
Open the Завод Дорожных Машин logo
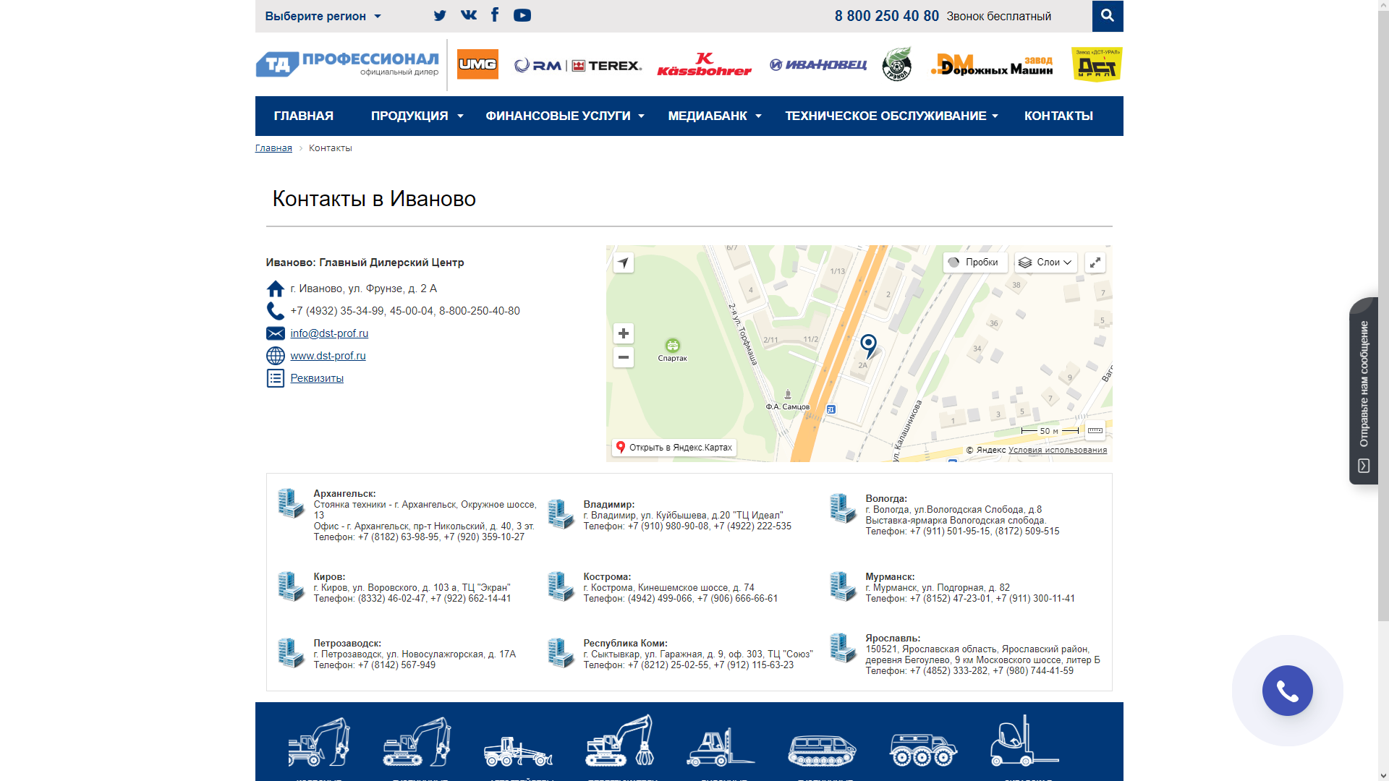[x=992, y=65]
